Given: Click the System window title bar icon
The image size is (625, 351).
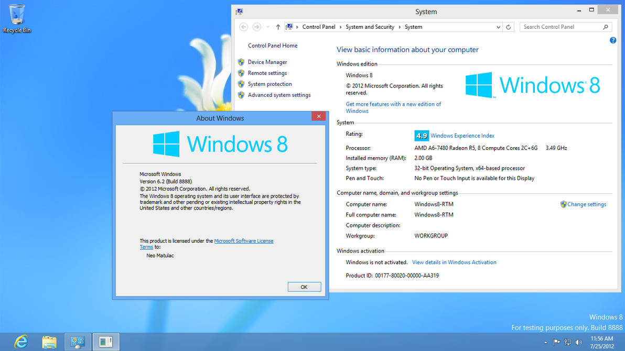Looking at the screenshot, I should tap(239, 12).
